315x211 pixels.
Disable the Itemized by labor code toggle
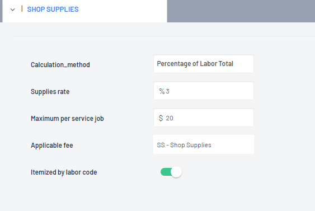coord(171,172)
